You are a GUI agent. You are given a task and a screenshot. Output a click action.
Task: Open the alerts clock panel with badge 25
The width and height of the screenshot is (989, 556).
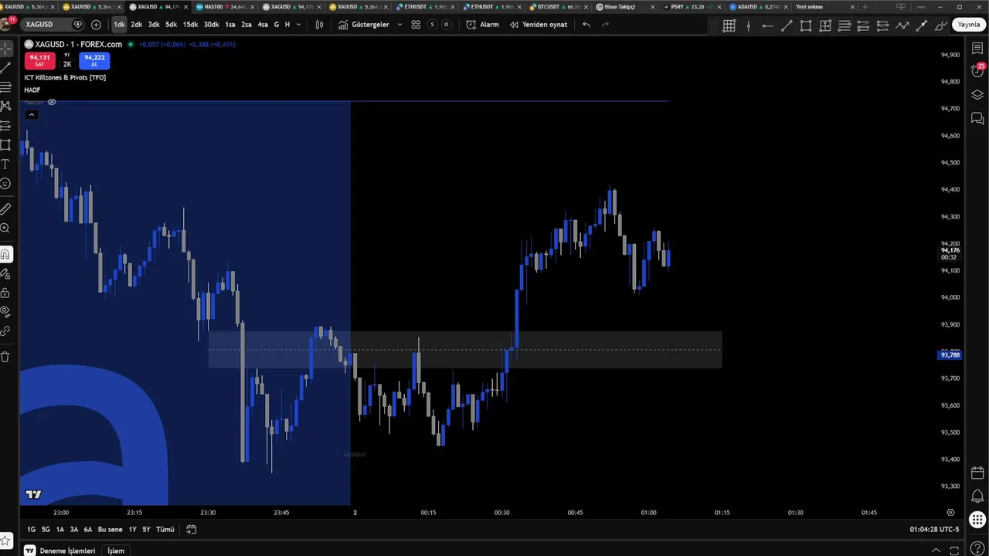tap(977, 70)
